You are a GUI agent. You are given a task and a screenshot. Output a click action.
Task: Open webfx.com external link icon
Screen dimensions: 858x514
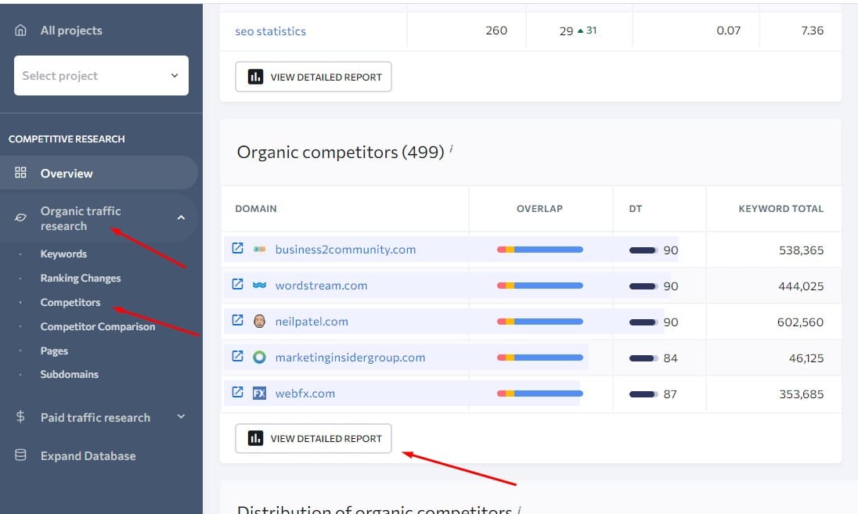237,392
